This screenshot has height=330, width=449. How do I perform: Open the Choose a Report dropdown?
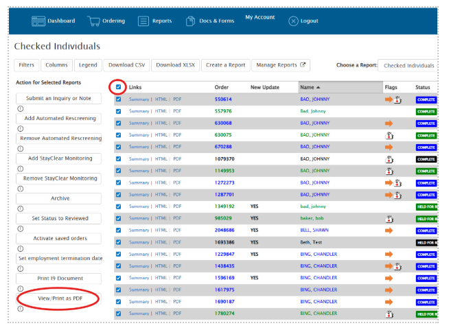tap(408, 66)
